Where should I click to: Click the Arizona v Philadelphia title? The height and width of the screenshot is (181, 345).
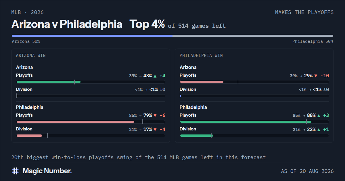[67, 24]
